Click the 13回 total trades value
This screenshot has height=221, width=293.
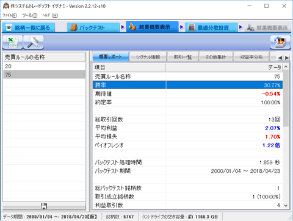[274, 119]
